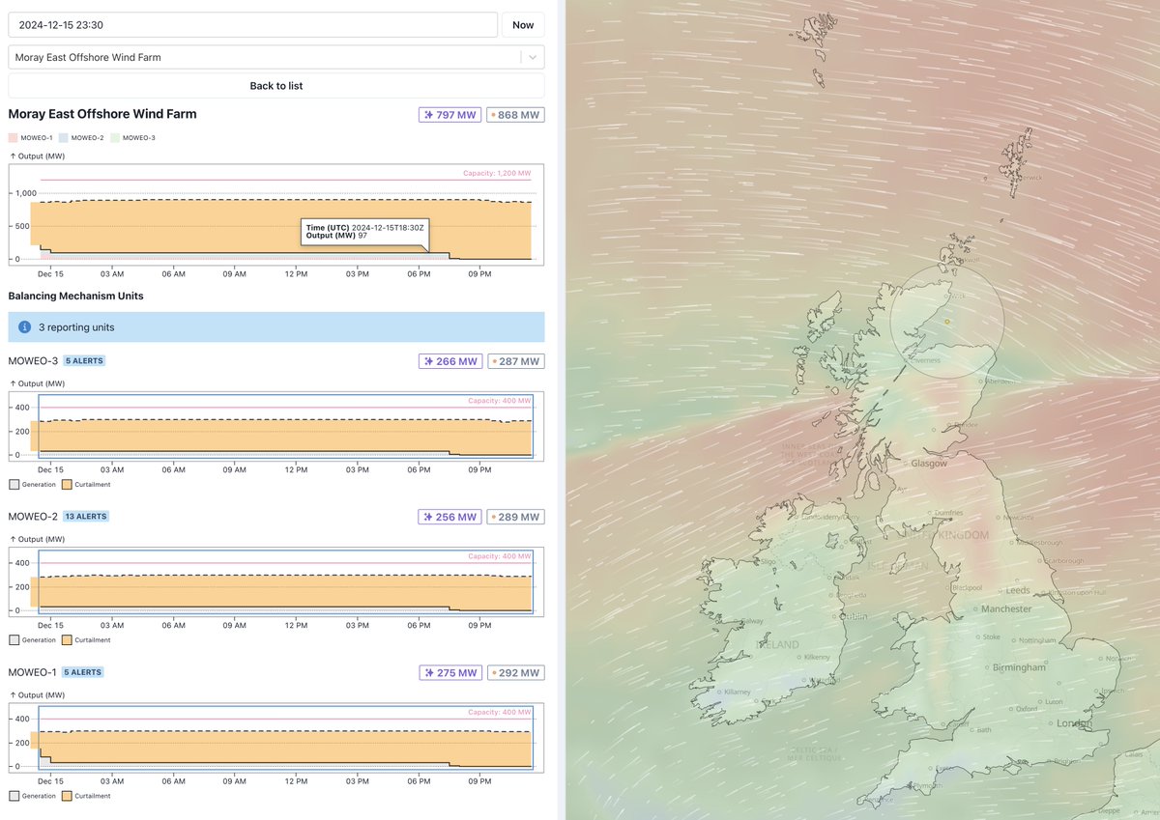This screenshot has width=1160, height=820.
Task: Open the Moray East Offshore Wind Farm selector
Action: click(275, 57)
